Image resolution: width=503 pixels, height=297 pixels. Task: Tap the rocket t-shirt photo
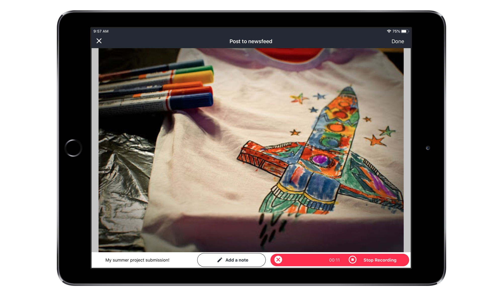coord(251,150)
